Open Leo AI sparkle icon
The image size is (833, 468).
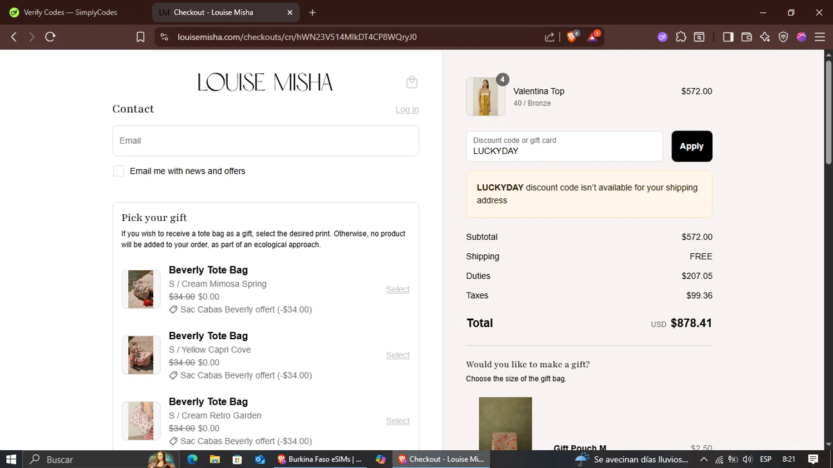tap(765, 37)
